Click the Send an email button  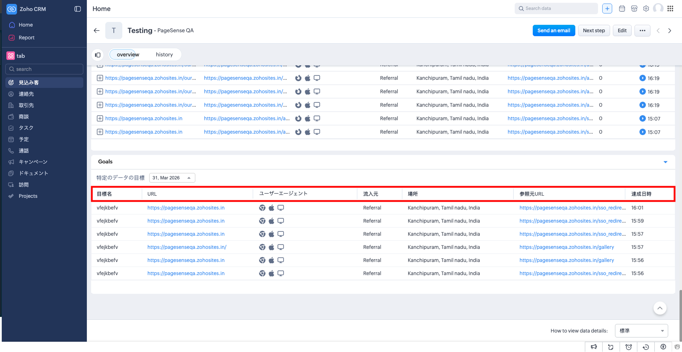pos(553,30)
